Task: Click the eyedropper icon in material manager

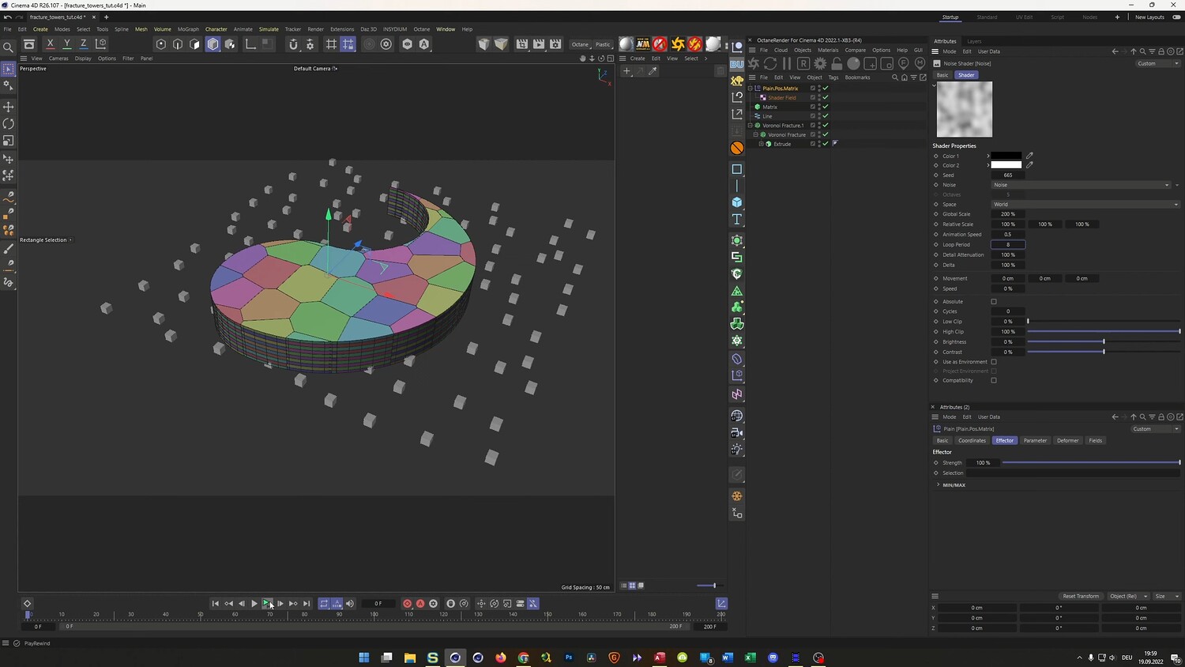Action: (653, 71)
